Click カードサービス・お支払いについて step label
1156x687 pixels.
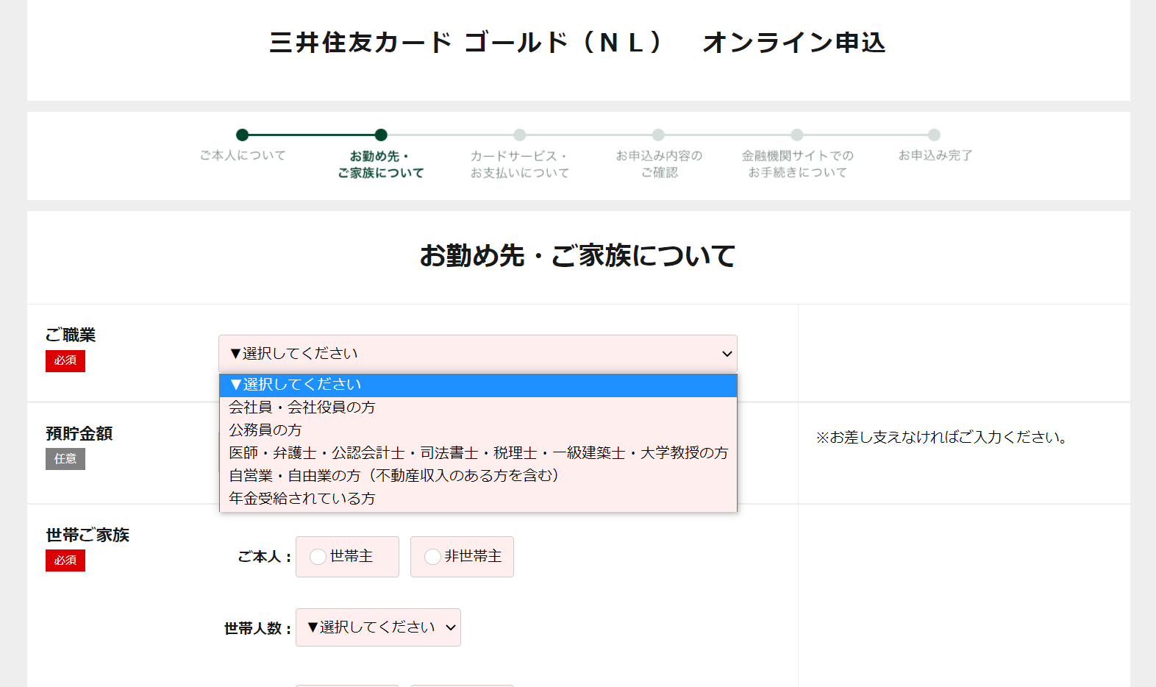tap(520, 165)
